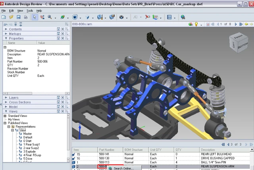
Task: Click the ViewCube in the 3D canvas
Action: pyautogui.click(x=238, y=43)
